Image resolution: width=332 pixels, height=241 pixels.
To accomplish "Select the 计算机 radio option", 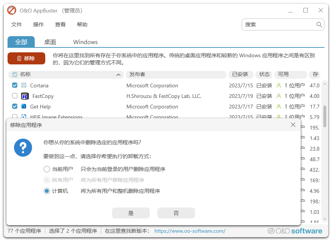I will pos(46,191).
